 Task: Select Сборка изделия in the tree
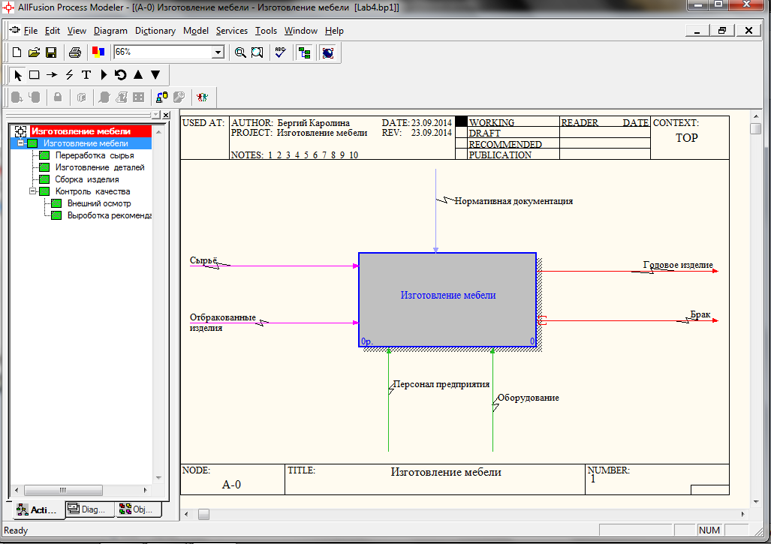87,179
